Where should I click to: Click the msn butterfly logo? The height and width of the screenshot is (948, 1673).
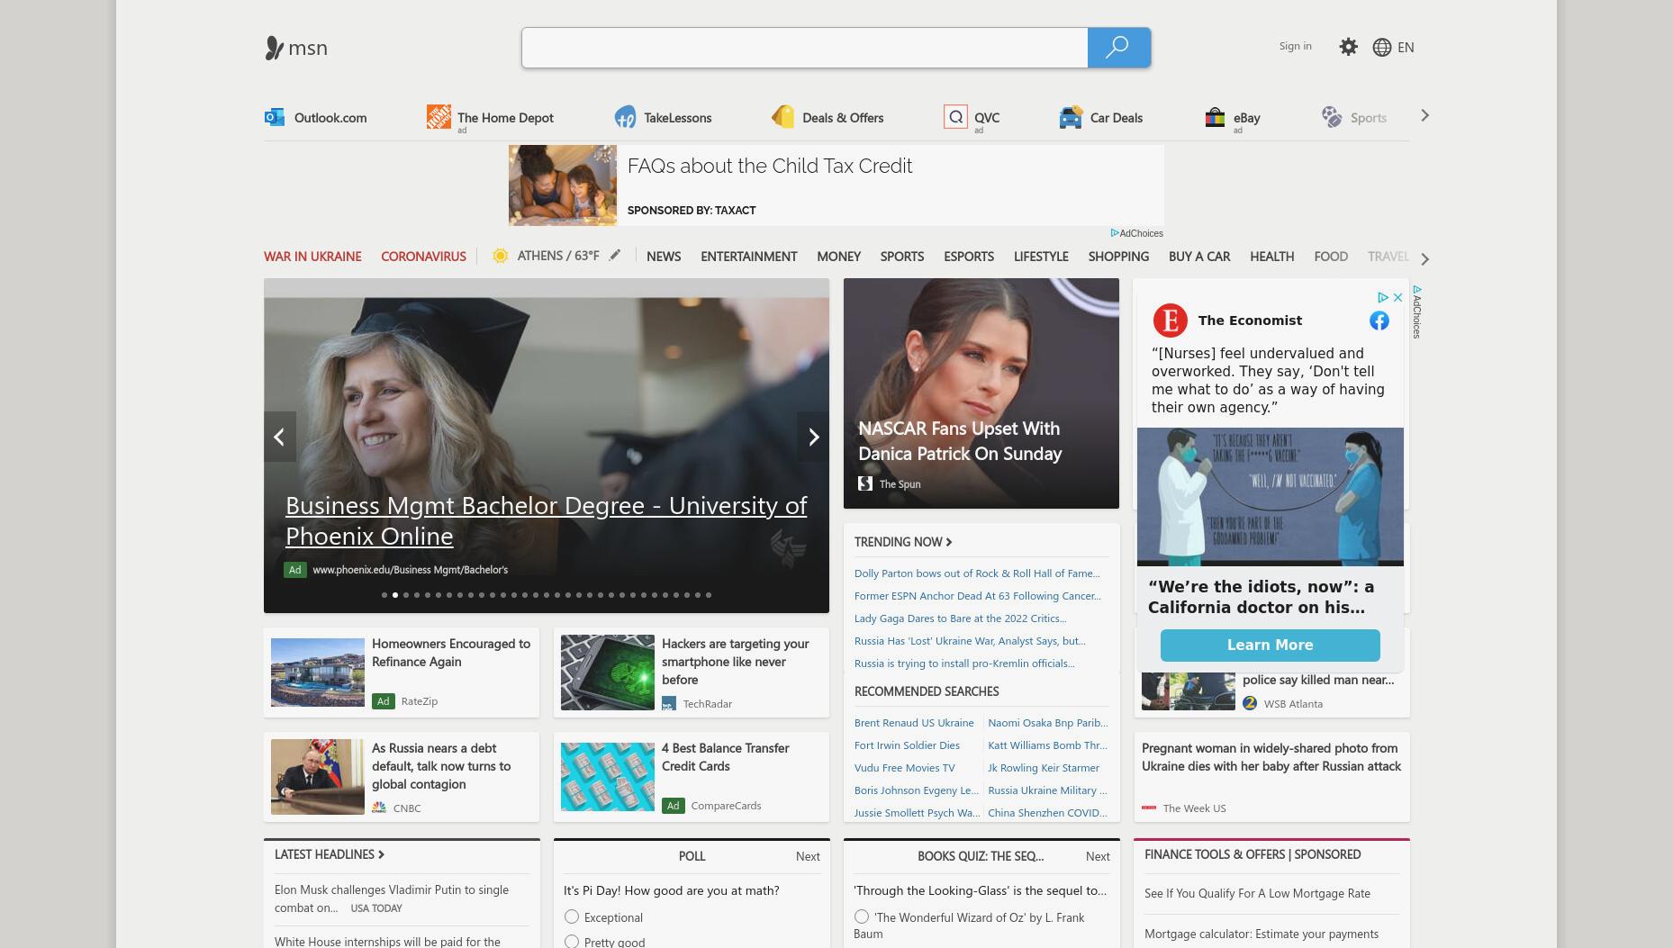[x=275, y=48]
